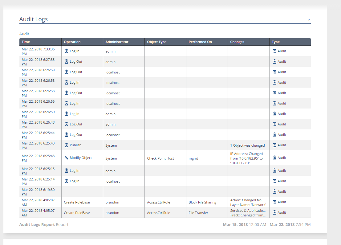Click the Log In icon in the 7:33:36 row
Viewport: 341px width, 245px height.
(x=67, y=51)
